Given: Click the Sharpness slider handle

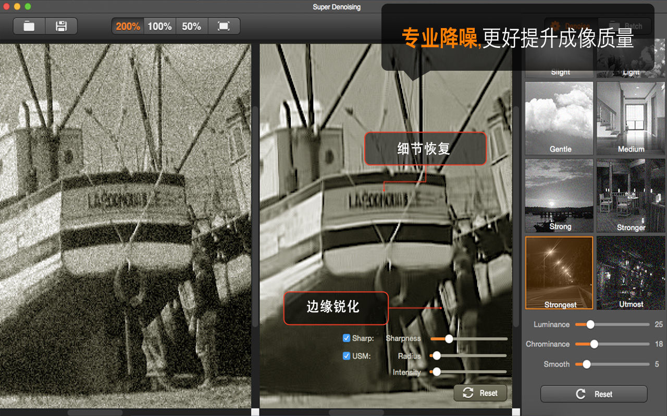Looking at the screenshot, I should coord(449,339).
